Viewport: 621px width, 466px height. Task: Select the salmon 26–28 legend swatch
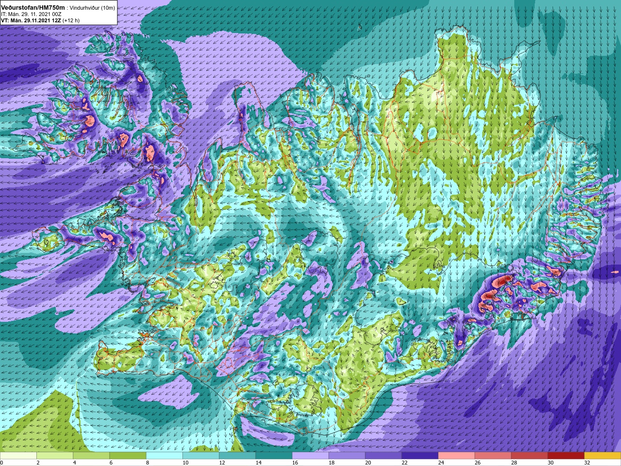[493, 456]
